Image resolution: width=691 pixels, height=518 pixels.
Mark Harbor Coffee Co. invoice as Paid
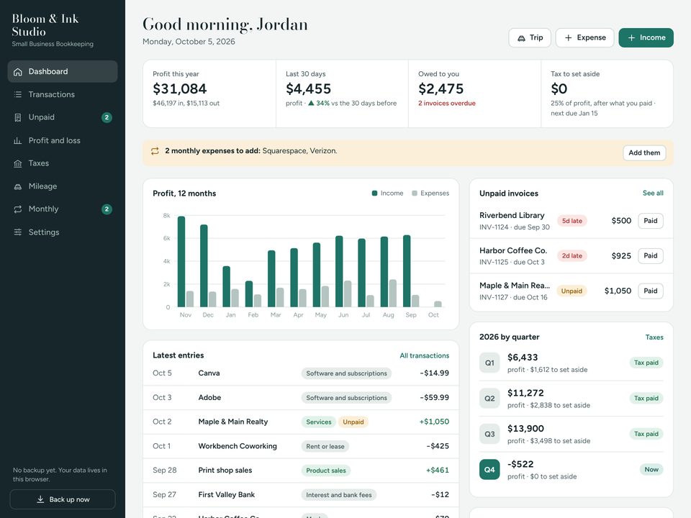tap(651, 256)
